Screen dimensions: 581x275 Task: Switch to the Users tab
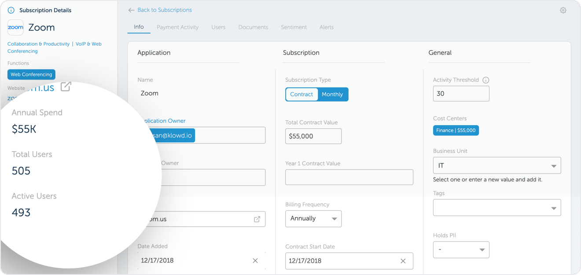point(218,27)
